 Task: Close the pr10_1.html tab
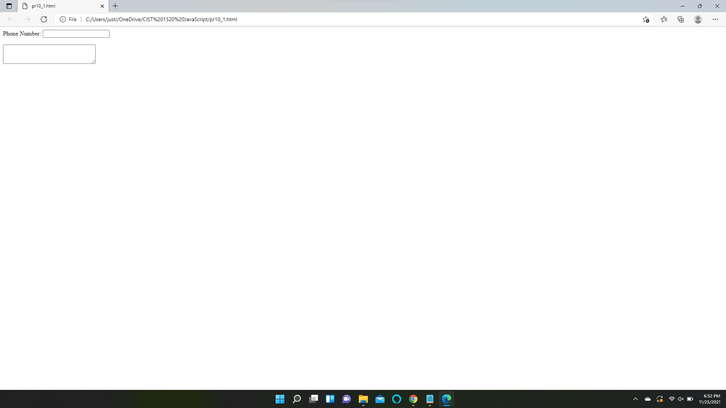[102, 6]
